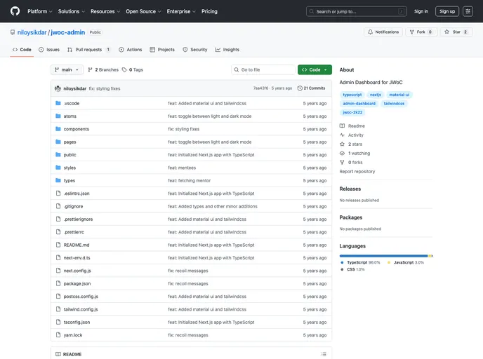Expand the Open Source menu
Image resolution: width=483 pixels, height=359 pixels.
pos(143,11)
